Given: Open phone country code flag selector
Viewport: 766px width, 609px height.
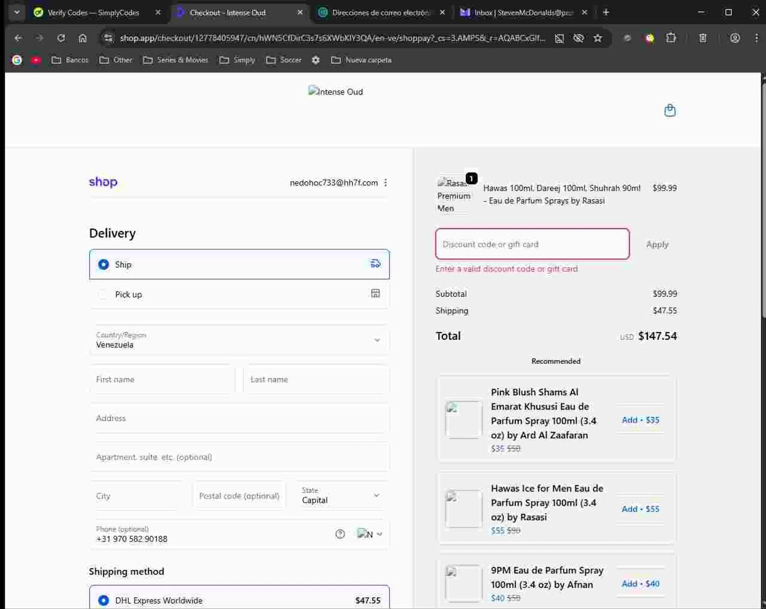Looking at the screenshot, I should coord(370,534).
